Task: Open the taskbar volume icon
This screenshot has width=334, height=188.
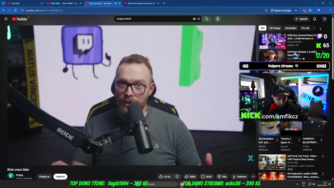Action: tap(313, 184)
